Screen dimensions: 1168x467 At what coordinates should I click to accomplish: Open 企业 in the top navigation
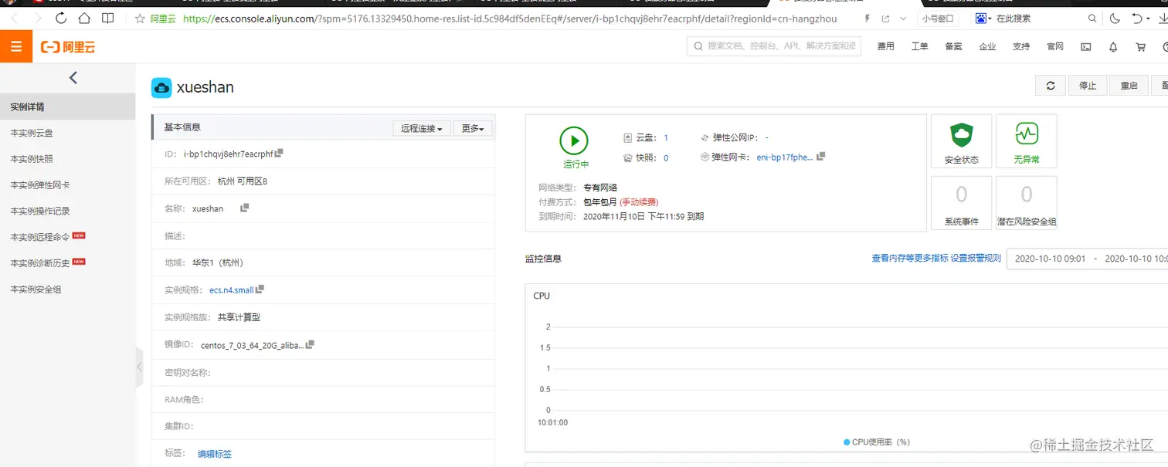tap(987, 46)
